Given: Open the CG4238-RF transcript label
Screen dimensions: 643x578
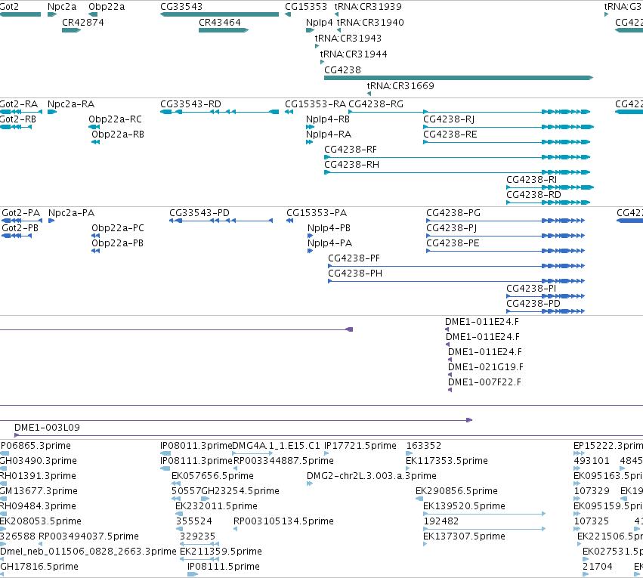Looking at the screenshot, I should click(351, 150).
